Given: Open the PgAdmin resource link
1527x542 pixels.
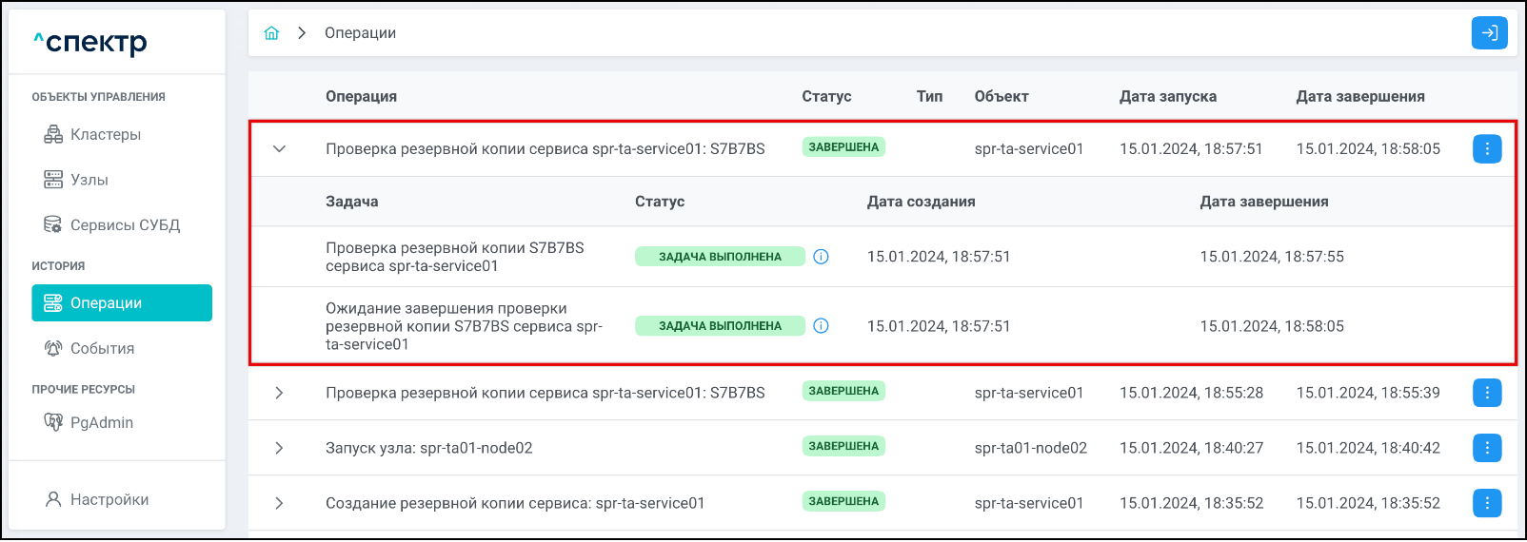Looking at the screenshot, I should 101,423.
